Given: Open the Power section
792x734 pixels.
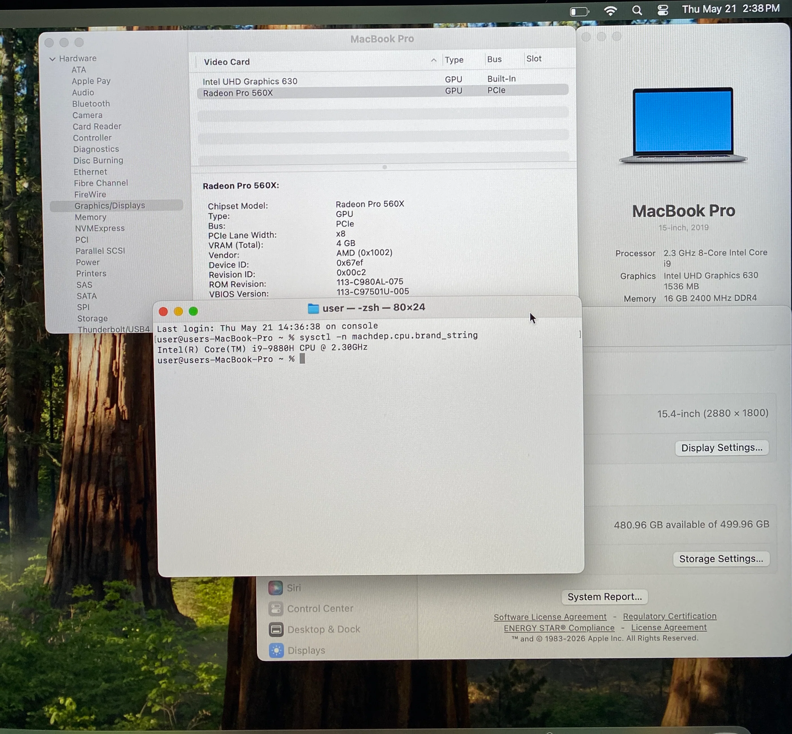Looking at the screenshot, I should coord(88,262).
